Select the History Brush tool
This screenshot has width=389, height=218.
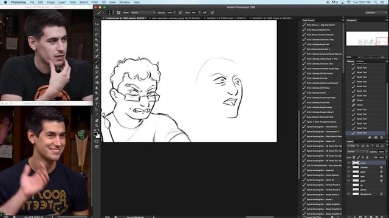(x=97, y=72)
